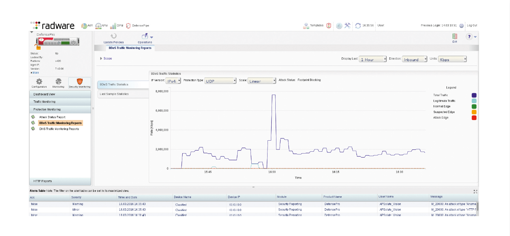
Task: Open Configuration gear icon
Action: coord(39,82)
